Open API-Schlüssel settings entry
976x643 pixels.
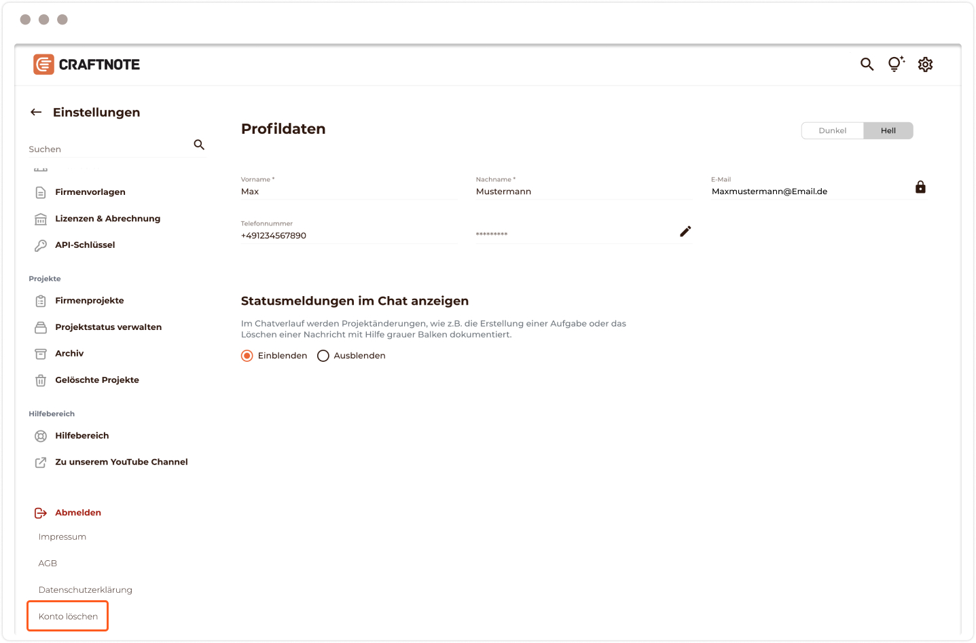pyautogui.click(x=85, y=245)
